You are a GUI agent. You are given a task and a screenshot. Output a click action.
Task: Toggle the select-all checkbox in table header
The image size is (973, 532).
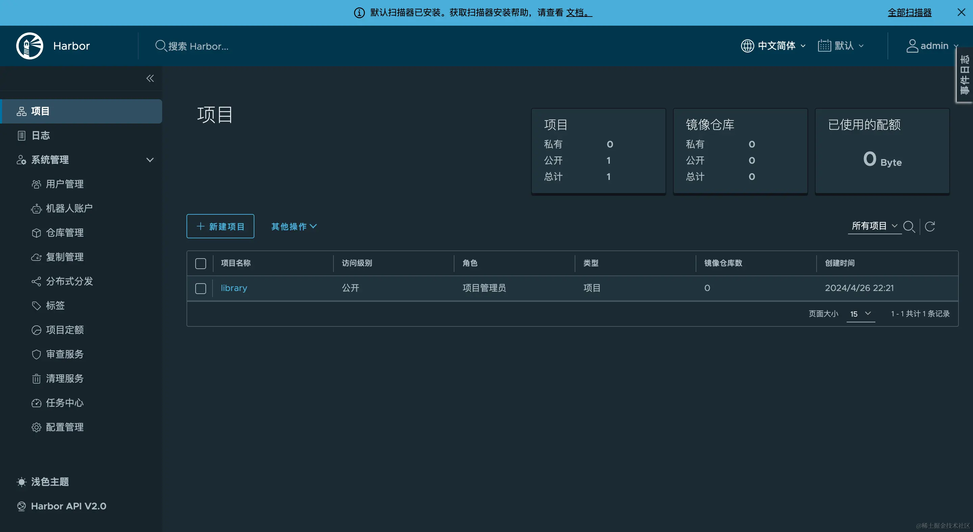click(201, 263)
